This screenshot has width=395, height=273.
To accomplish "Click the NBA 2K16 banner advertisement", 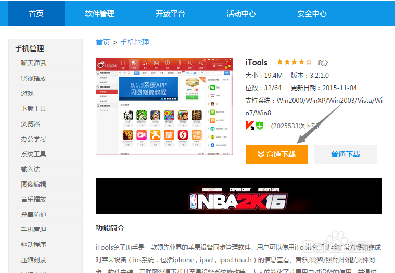I will click(238, 196).
